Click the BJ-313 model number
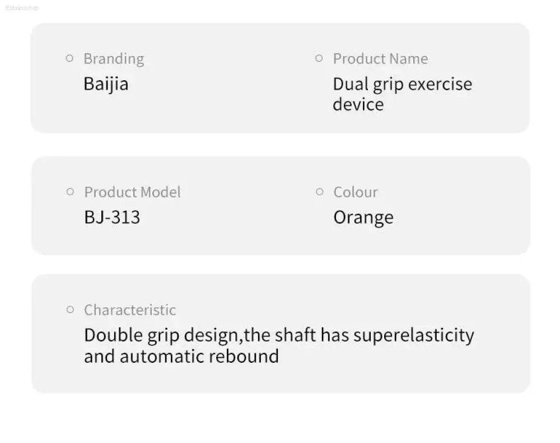Image resolution: width=560 pixels, height=443 pixels. [x=112, y=218]
